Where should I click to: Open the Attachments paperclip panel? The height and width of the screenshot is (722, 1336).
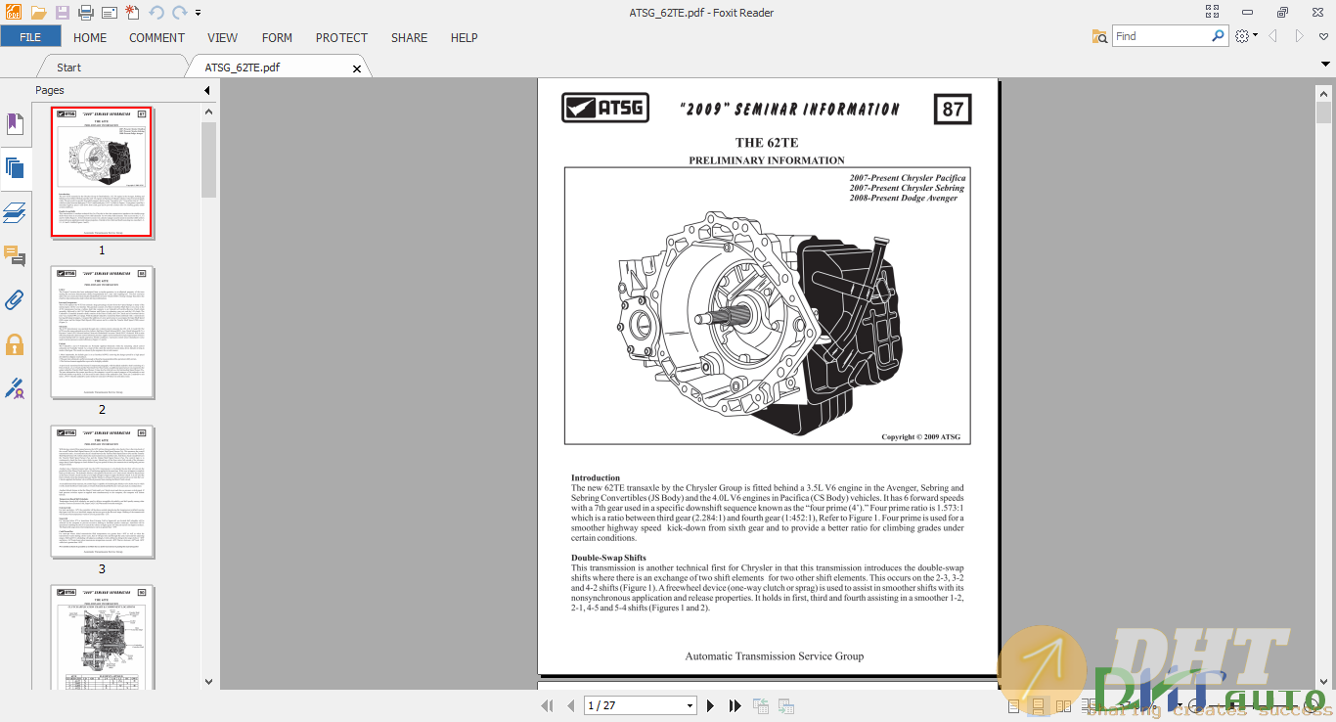pyautogui.click(x=15, y=299)
